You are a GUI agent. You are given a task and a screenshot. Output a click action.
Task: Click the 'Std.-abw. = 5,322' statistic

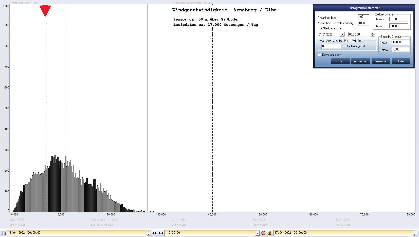[102, 225]
